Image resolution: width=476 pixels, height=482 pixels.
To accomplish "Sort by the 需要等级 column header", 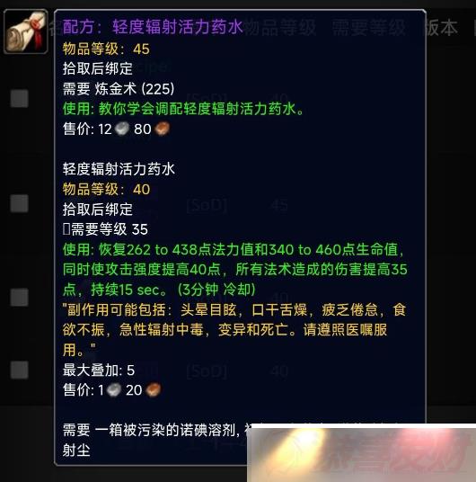I will (368, 27).
